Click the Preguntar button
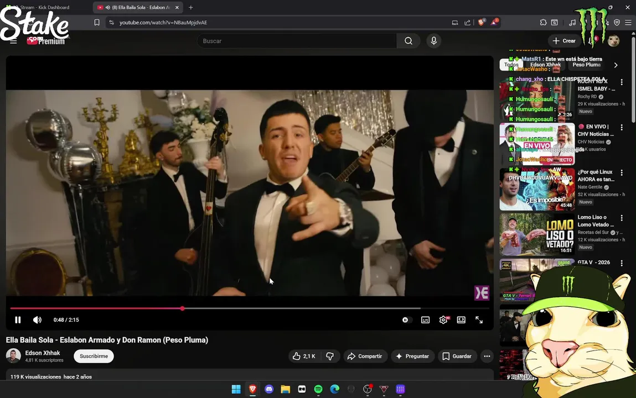The image size is (636, 398). [412, 357]
